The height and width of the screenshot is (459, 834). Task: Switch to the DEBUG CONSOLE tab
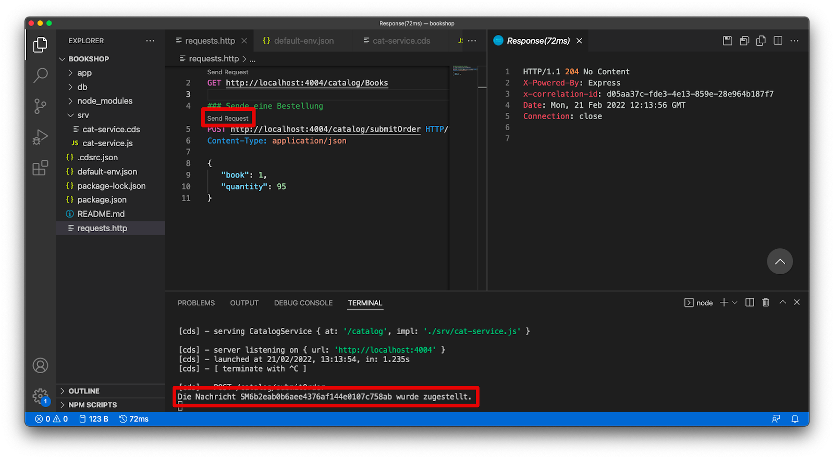click(303, 303)
